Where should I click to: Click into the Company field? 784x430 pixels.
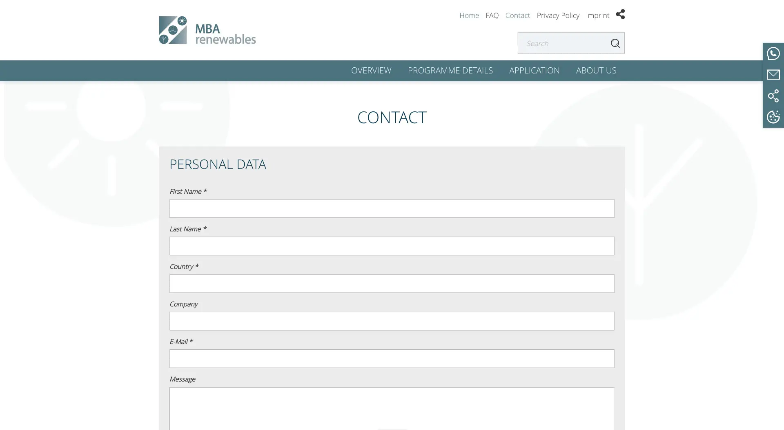(392, 321)
